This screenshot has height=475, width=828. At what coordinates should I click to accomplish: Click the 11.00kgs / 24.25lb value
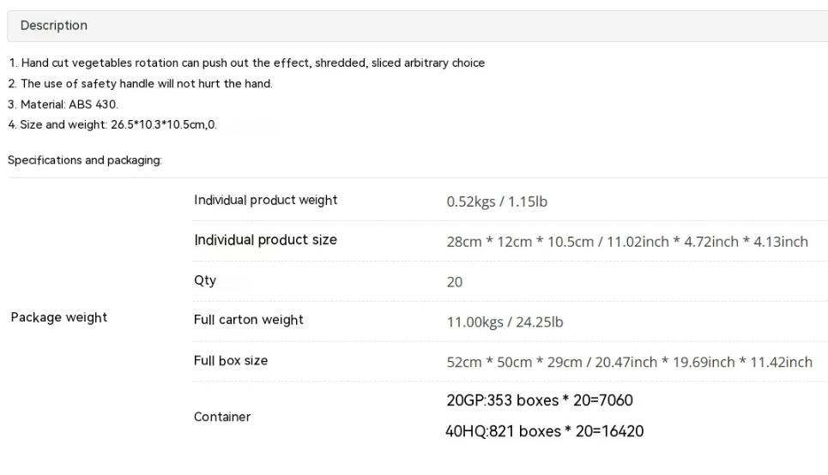click(505, 322)
